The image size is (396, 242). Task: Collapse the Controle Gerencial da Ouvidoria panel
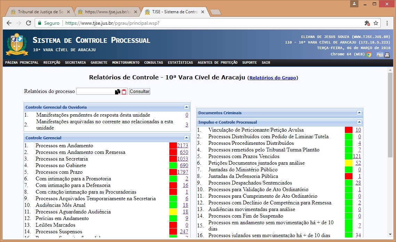pyautogui.click(x=187, y=107)
